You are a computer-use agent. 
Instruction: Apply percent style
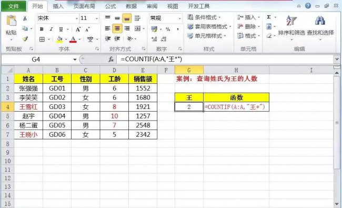168,29
